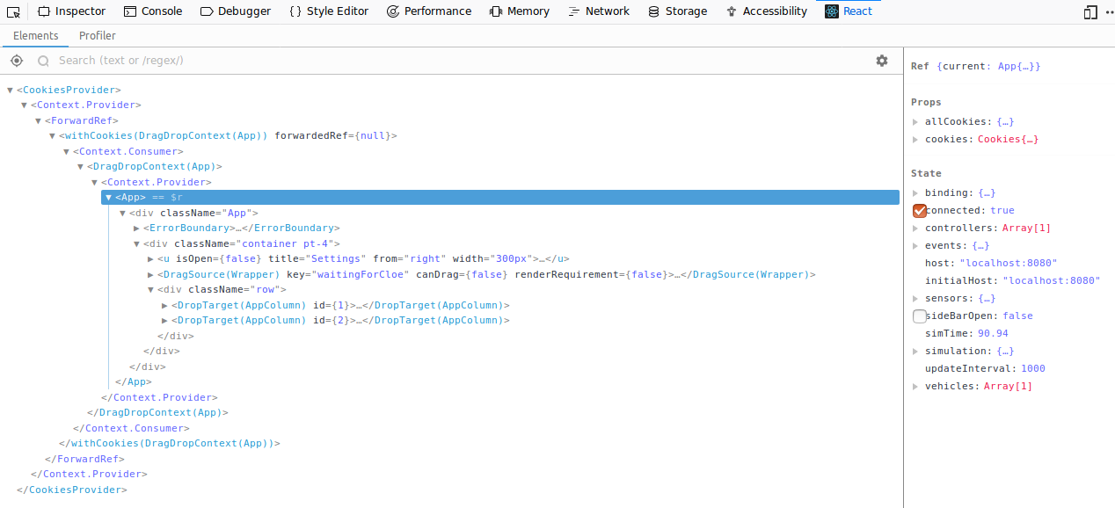
Task: Click the search magnifier icon
Action: coord(43,61)
